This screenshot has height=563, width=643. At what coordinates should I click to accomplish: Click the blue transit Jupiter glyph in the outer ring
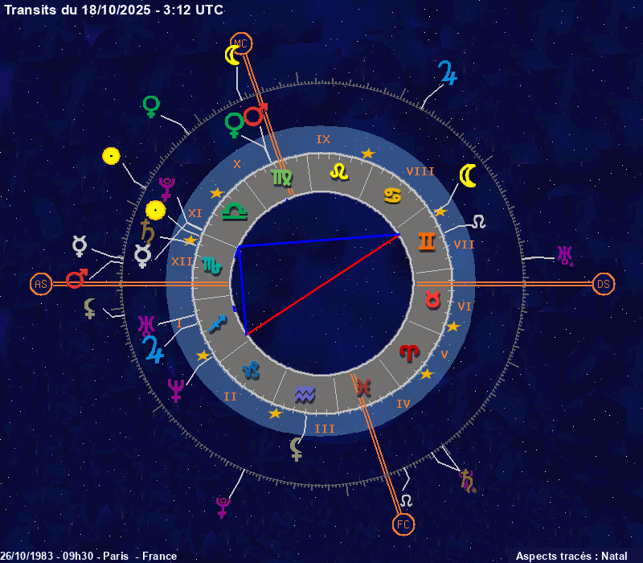coord(448,73)
